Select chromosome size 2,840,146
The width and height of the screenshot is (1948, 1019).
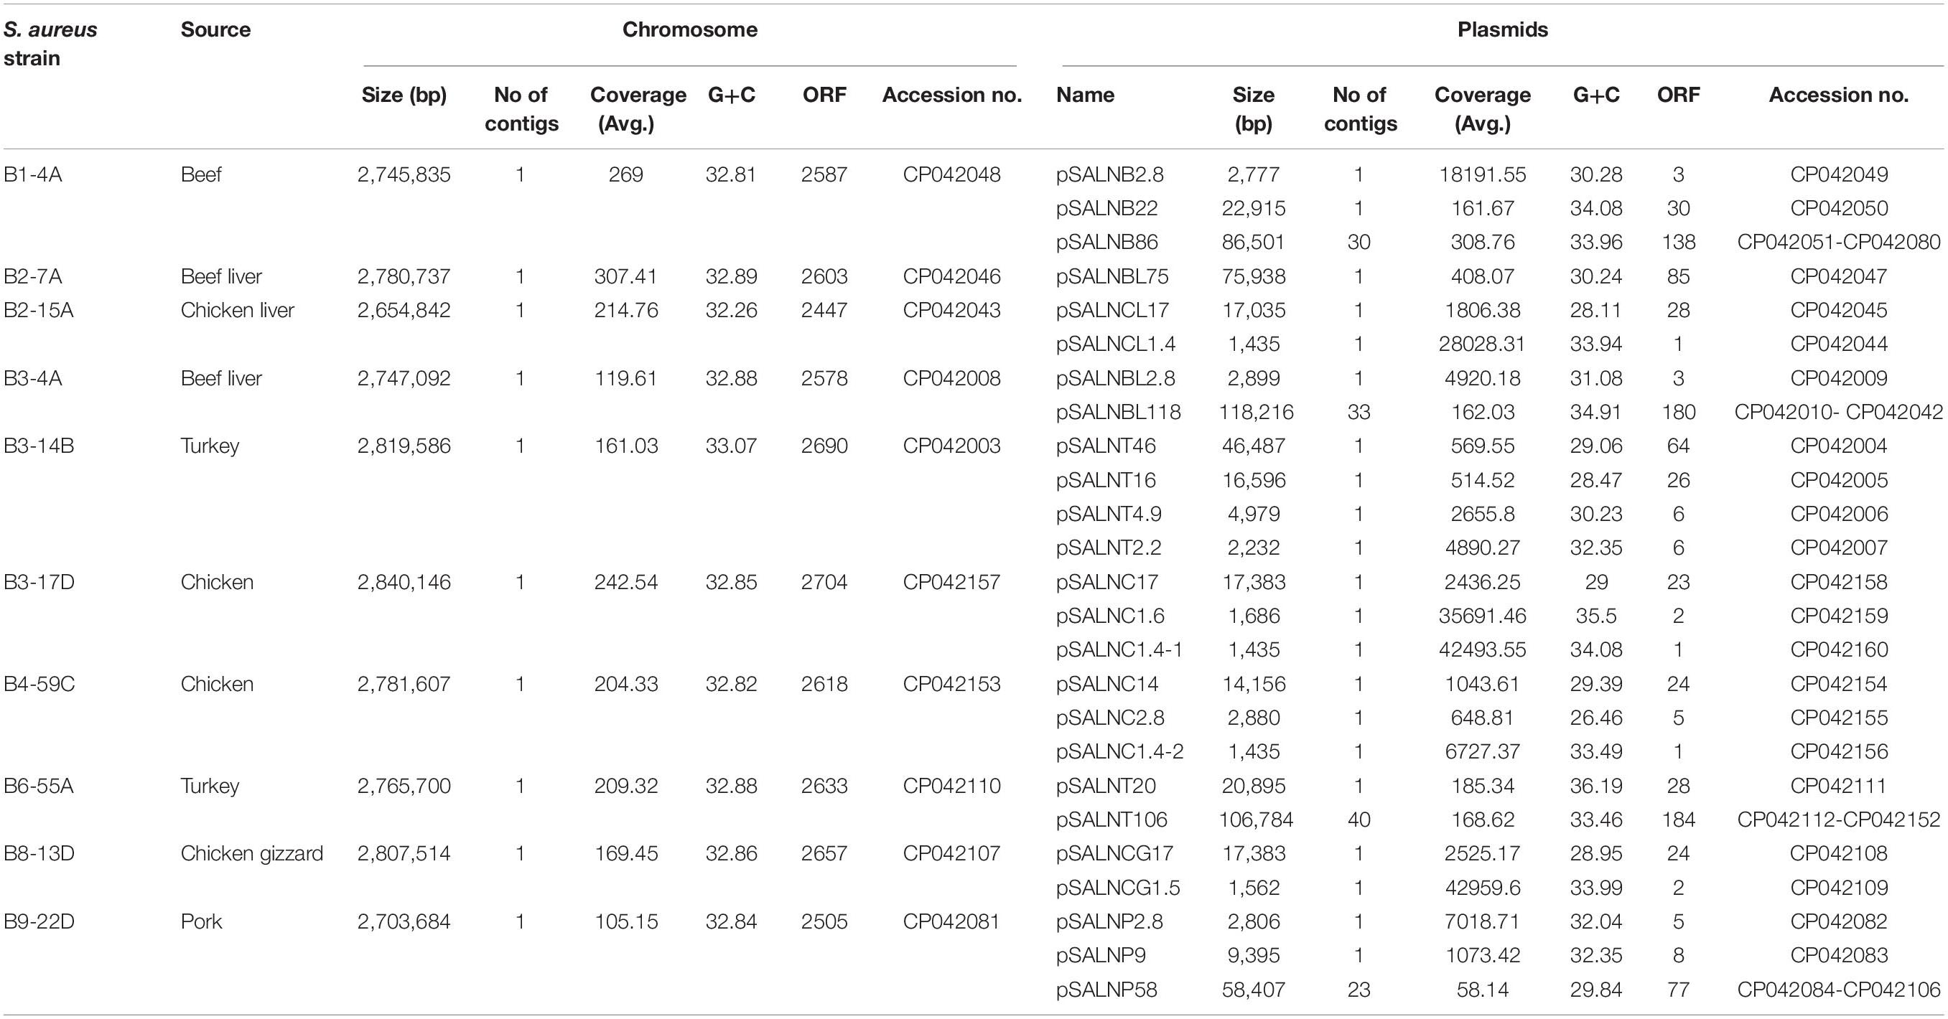[404, 582]
